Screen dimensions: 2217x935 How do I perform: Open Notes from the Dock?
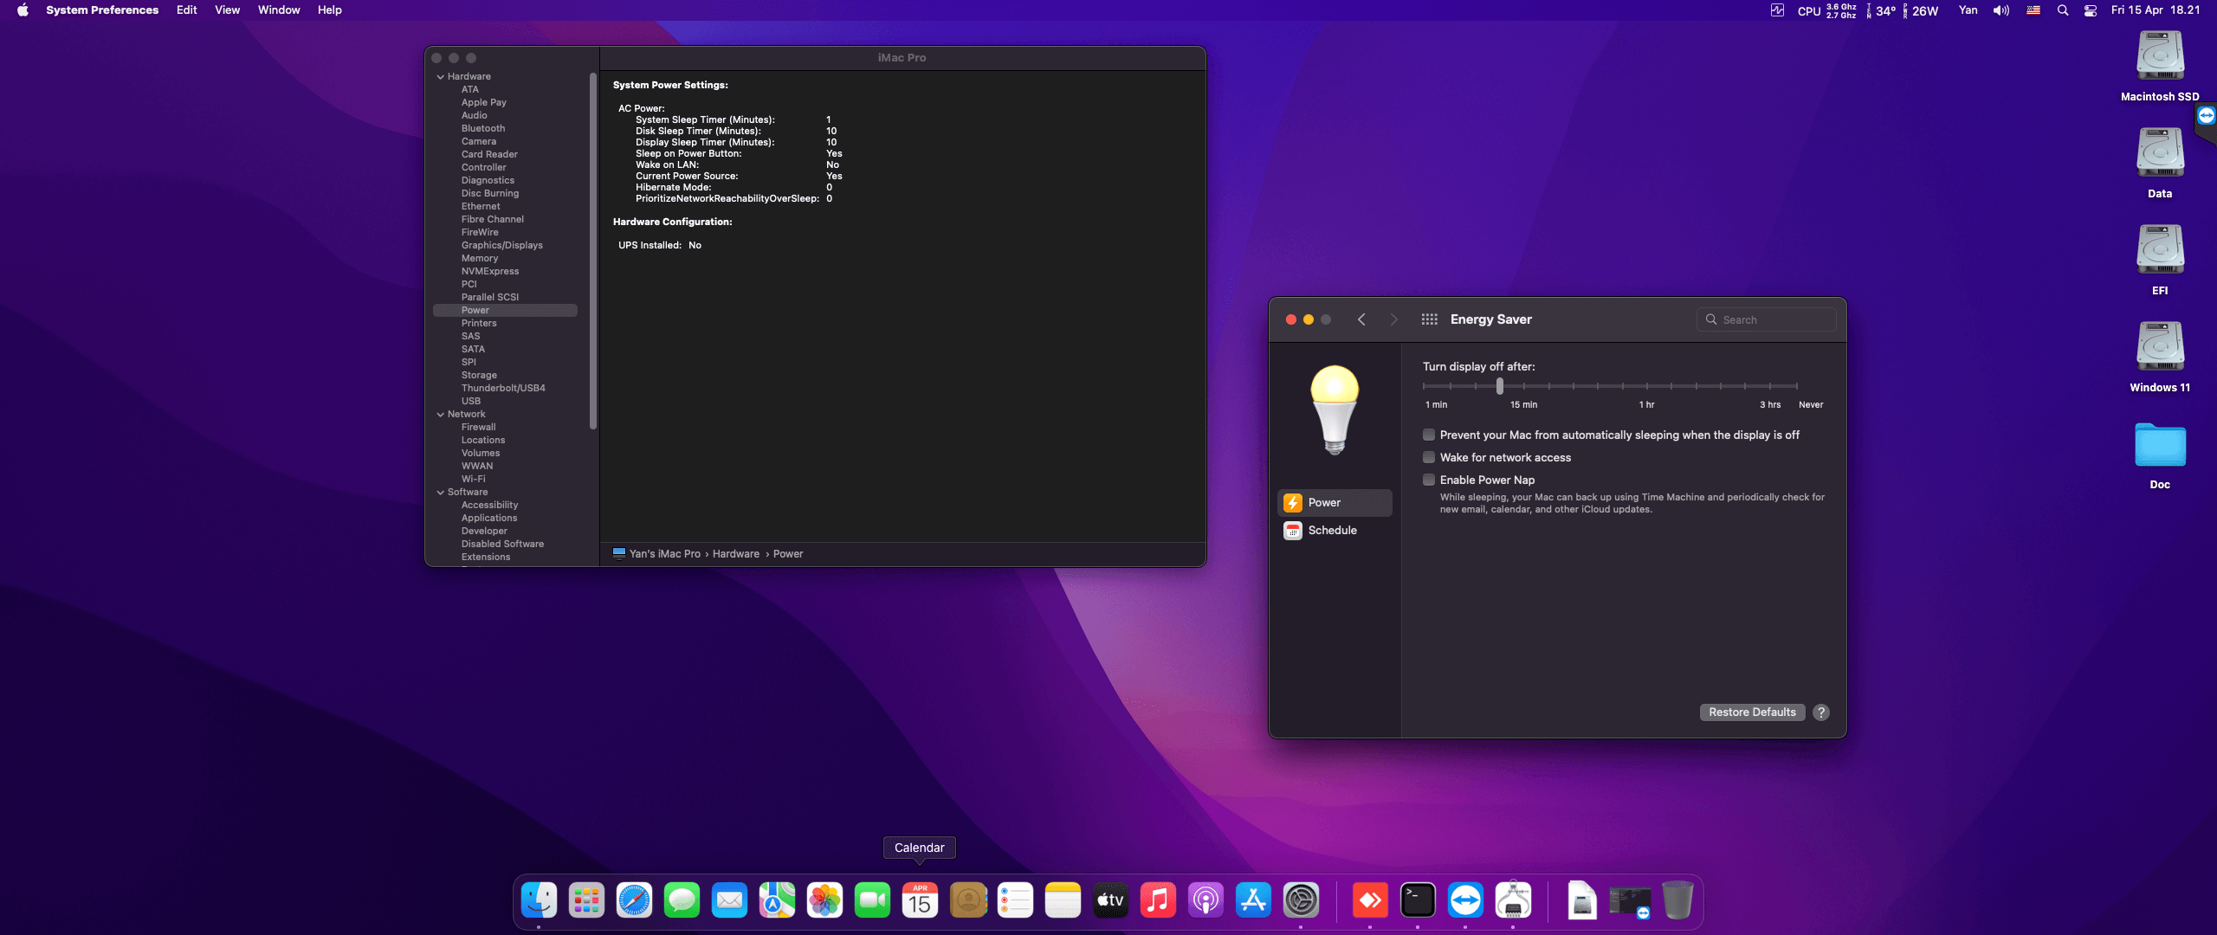coord(1063,900)
